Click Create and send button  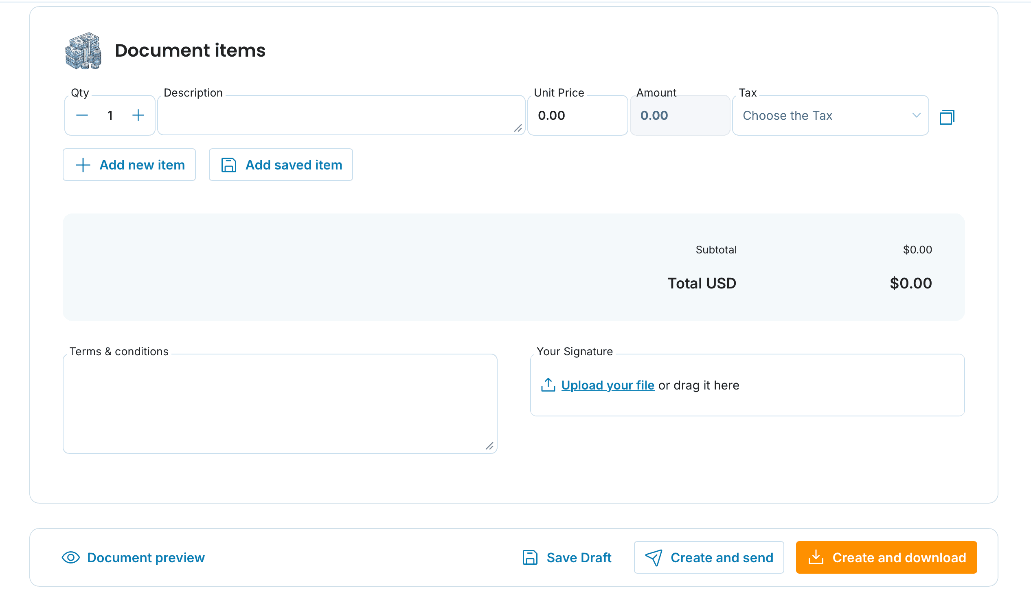coord(709,557)
